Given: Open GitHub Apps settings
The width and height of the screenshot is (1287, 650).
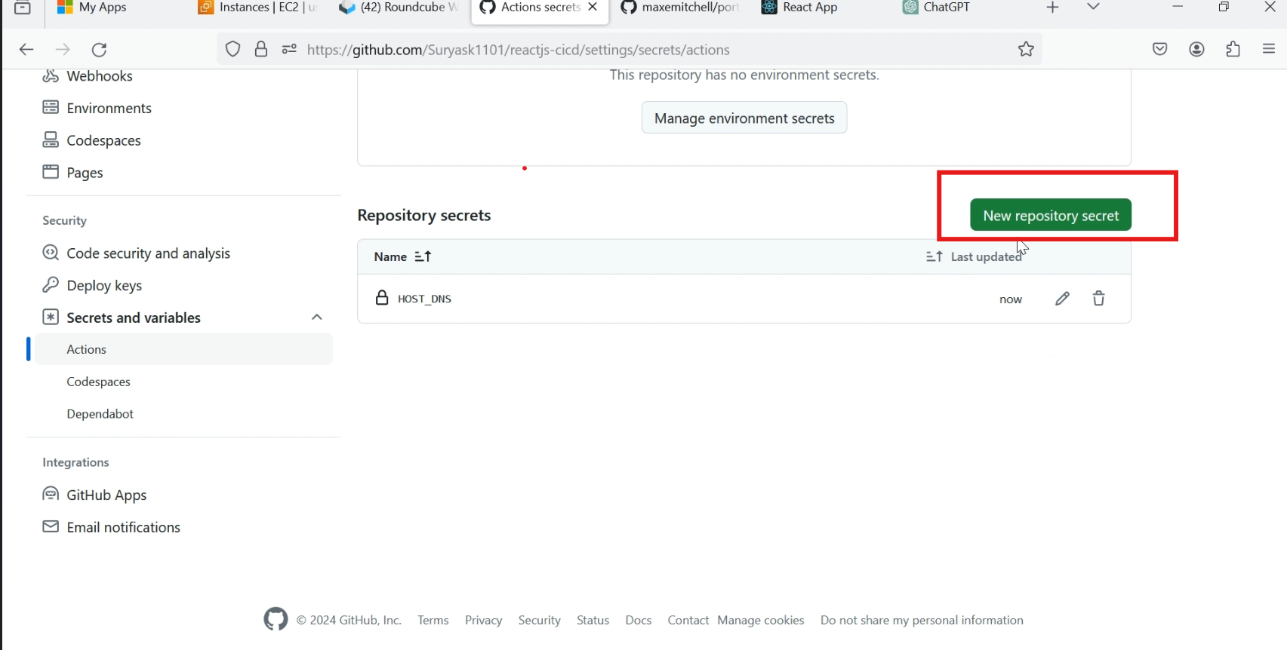Looking at the screenshot, I should (x=106, y=495).
